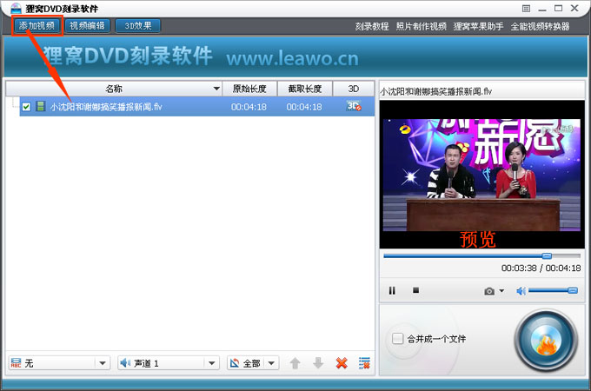Viewport: 591px width, 391px height.
Task: Click the audio track speaker icon
Action: pos(125,363)
